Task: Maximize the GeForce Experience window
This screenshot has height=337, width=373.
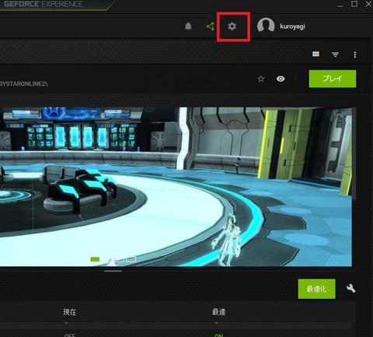Action: point(354,4)
